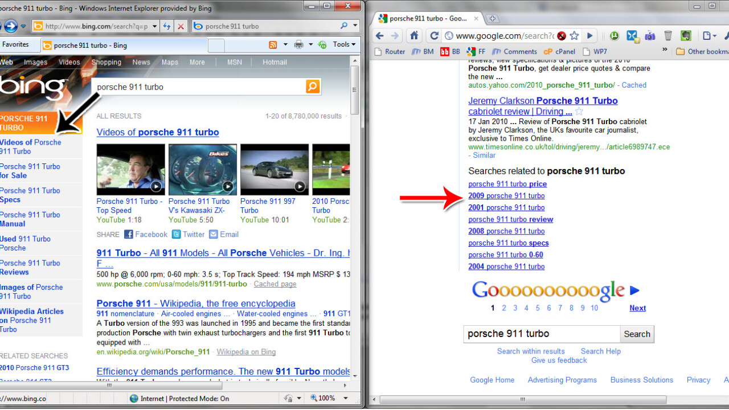Screen dimensions: 729x410
Task: Click 'Cached page' under the porsche.com result
Action: pyautogui.click(x=275, y=284)
